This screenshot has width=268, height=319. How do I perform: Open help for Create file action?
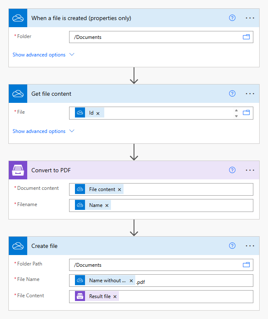(x=232, y=246)
